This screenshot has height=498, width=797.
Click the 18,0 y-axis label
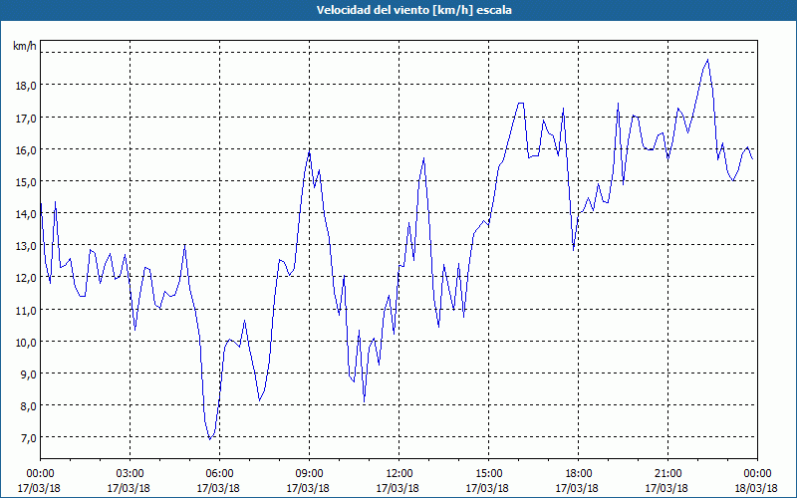click(26, 86)
